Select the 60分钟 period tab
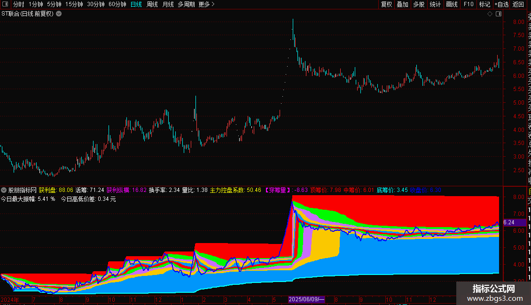This screenshot has width=531, height=305. [x=117, y=4]
